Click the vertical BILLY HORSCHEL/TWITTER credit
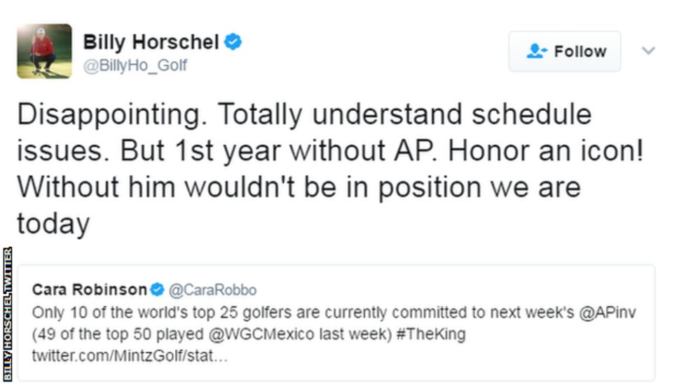Image resolution: width=684 pixels, height=385 pixels. coord(8,313)
